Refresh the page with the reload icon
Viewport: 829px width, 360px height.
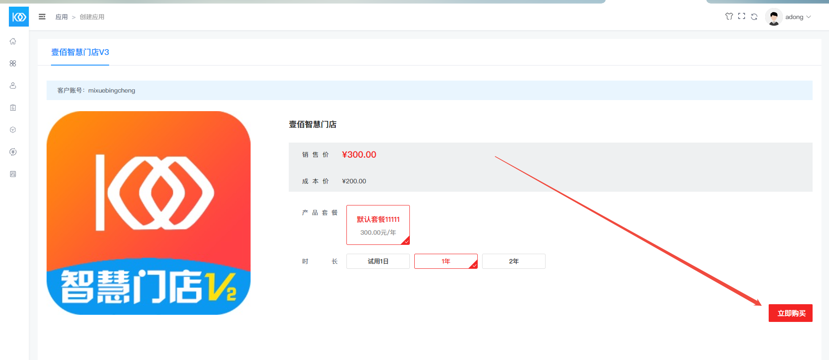pos(754,17)
